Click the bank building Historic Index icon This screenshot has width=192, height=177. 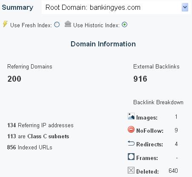[x=68, y=24]
